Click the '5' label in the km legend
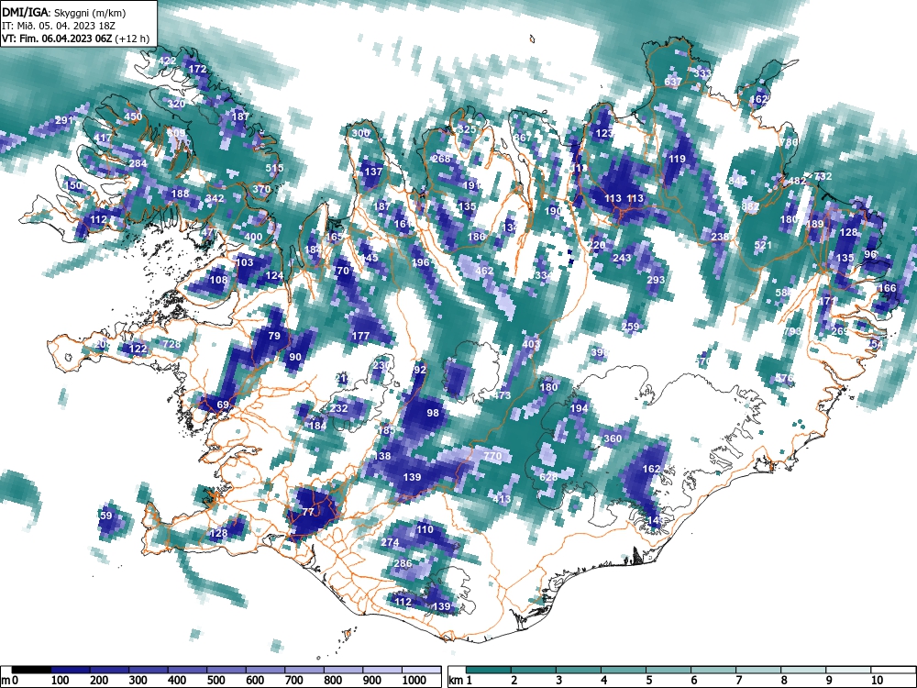The width and height of the screenshot is (917, 688). [648, 680]
